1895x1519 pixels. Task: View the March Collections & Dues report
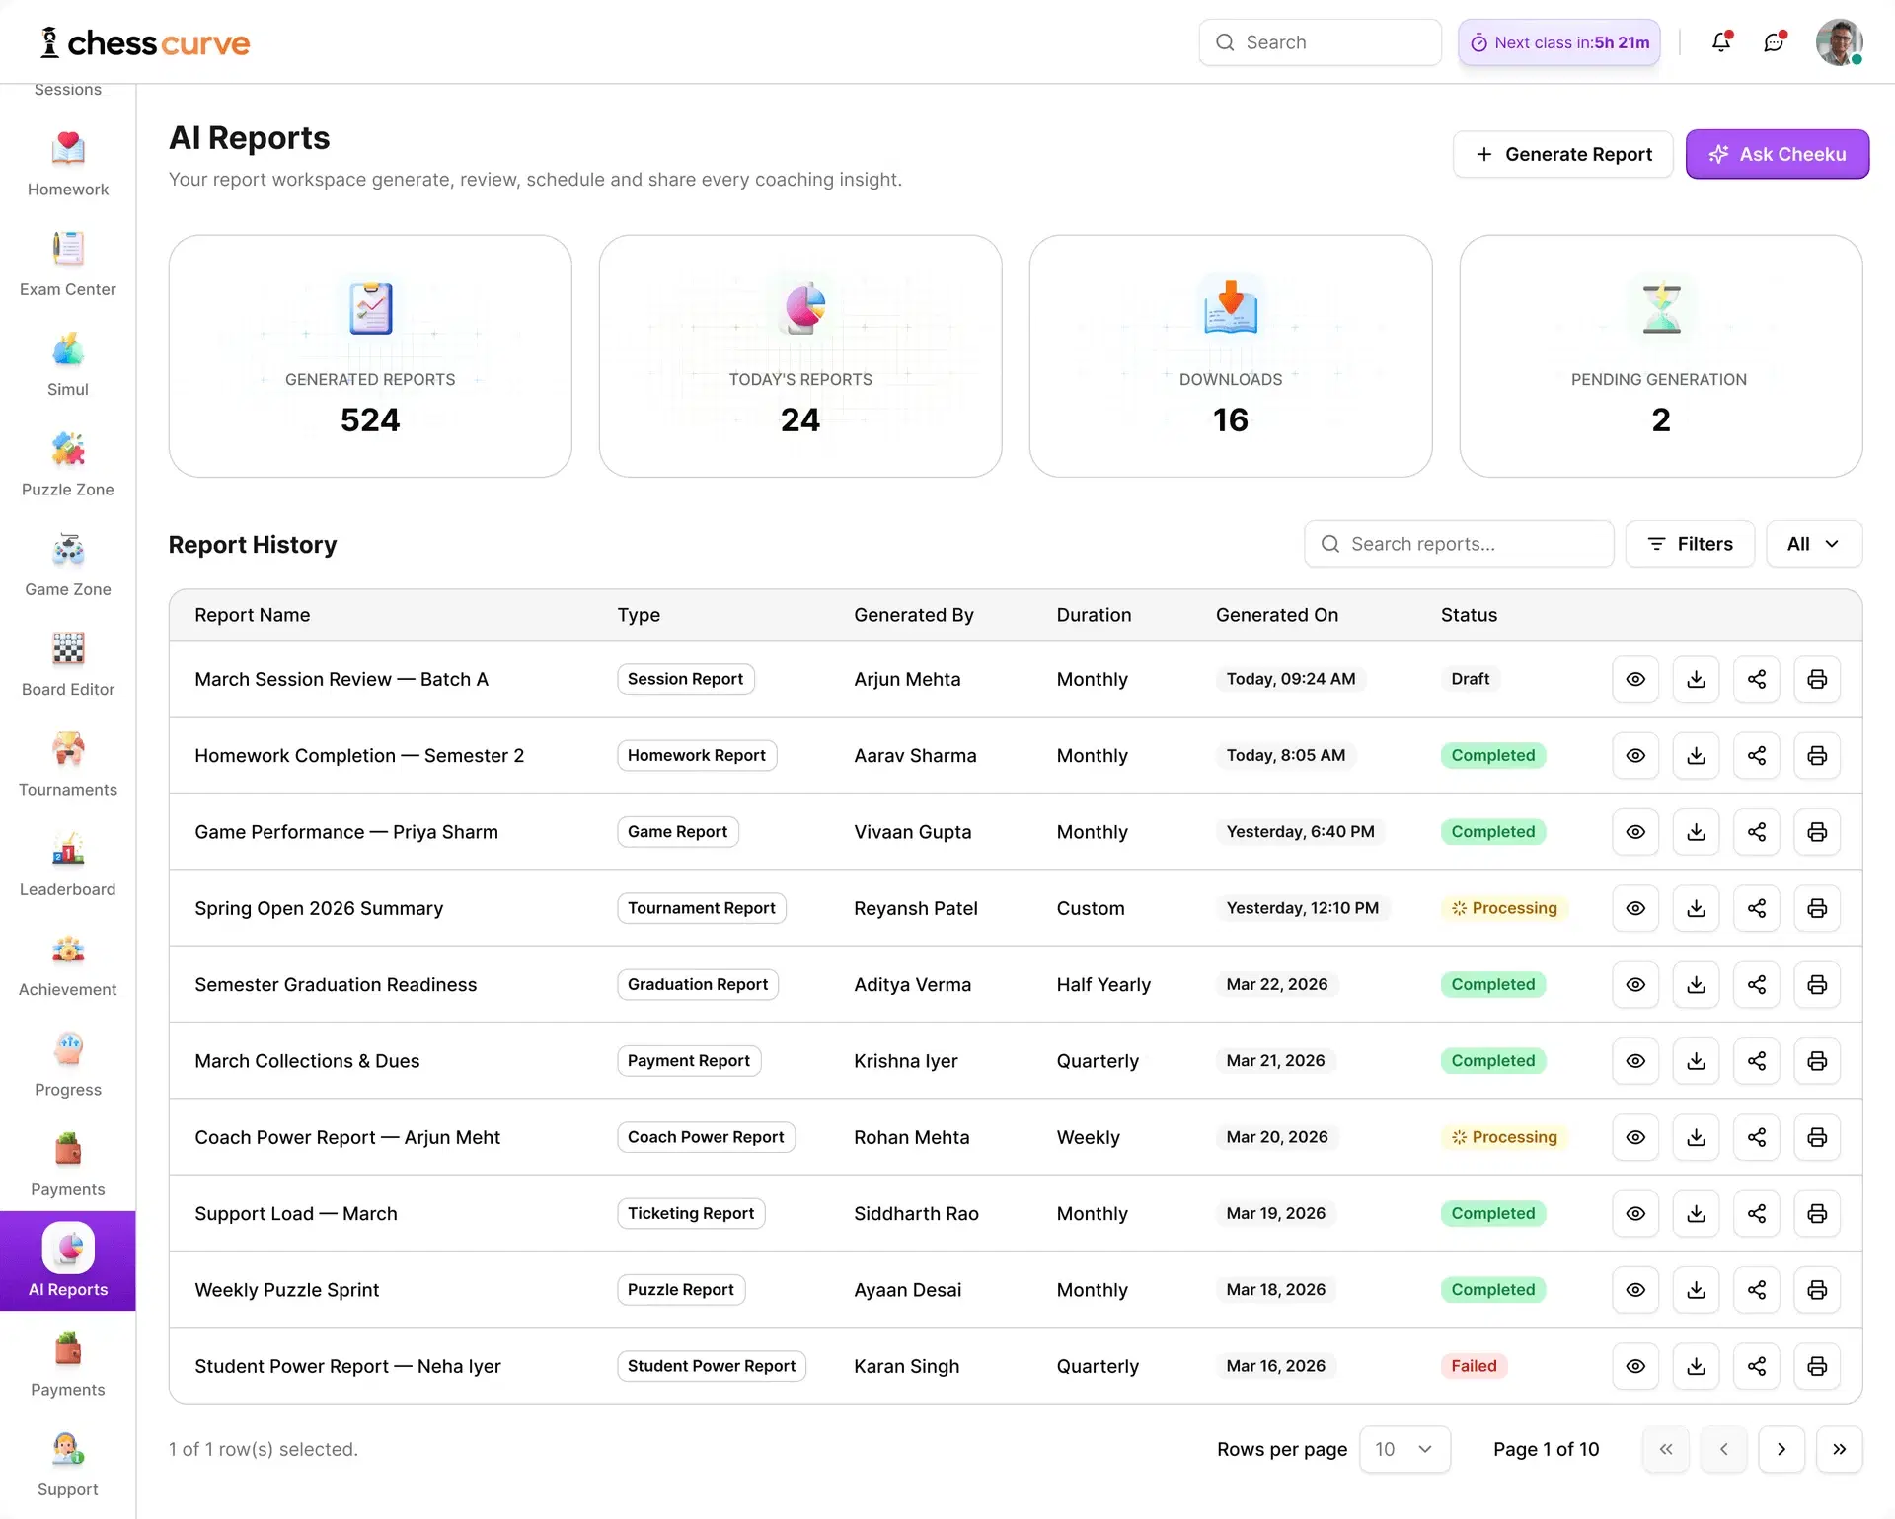tap(1635, 1061)
